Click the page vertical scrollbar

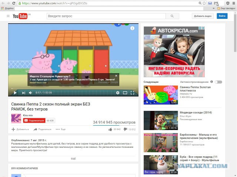click(x=235, y=33)
